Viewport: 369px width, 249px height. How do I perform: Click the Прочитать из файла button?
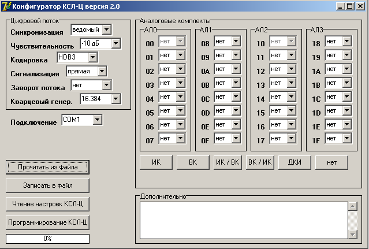47,167
